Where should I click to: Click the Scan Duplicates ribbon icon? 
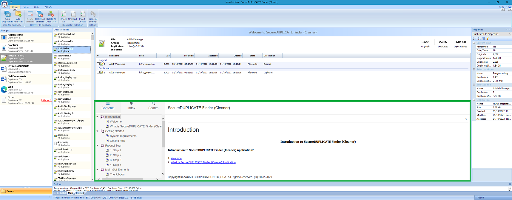click(x=7, y=17)
